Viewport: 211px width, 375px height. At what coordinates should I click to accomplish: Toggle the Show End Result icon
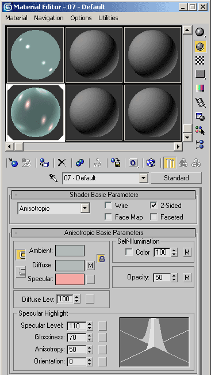point(170,163)
